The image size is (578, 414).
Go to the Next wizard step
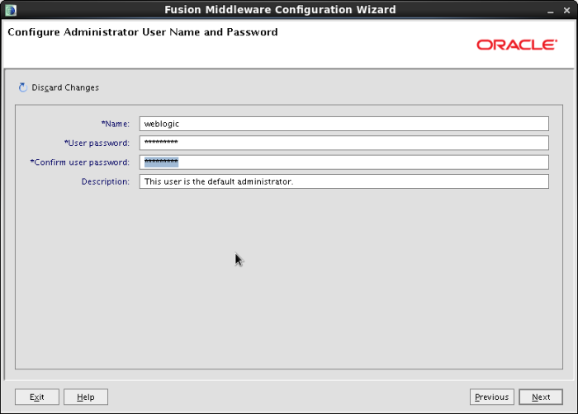tap(541, 397)
